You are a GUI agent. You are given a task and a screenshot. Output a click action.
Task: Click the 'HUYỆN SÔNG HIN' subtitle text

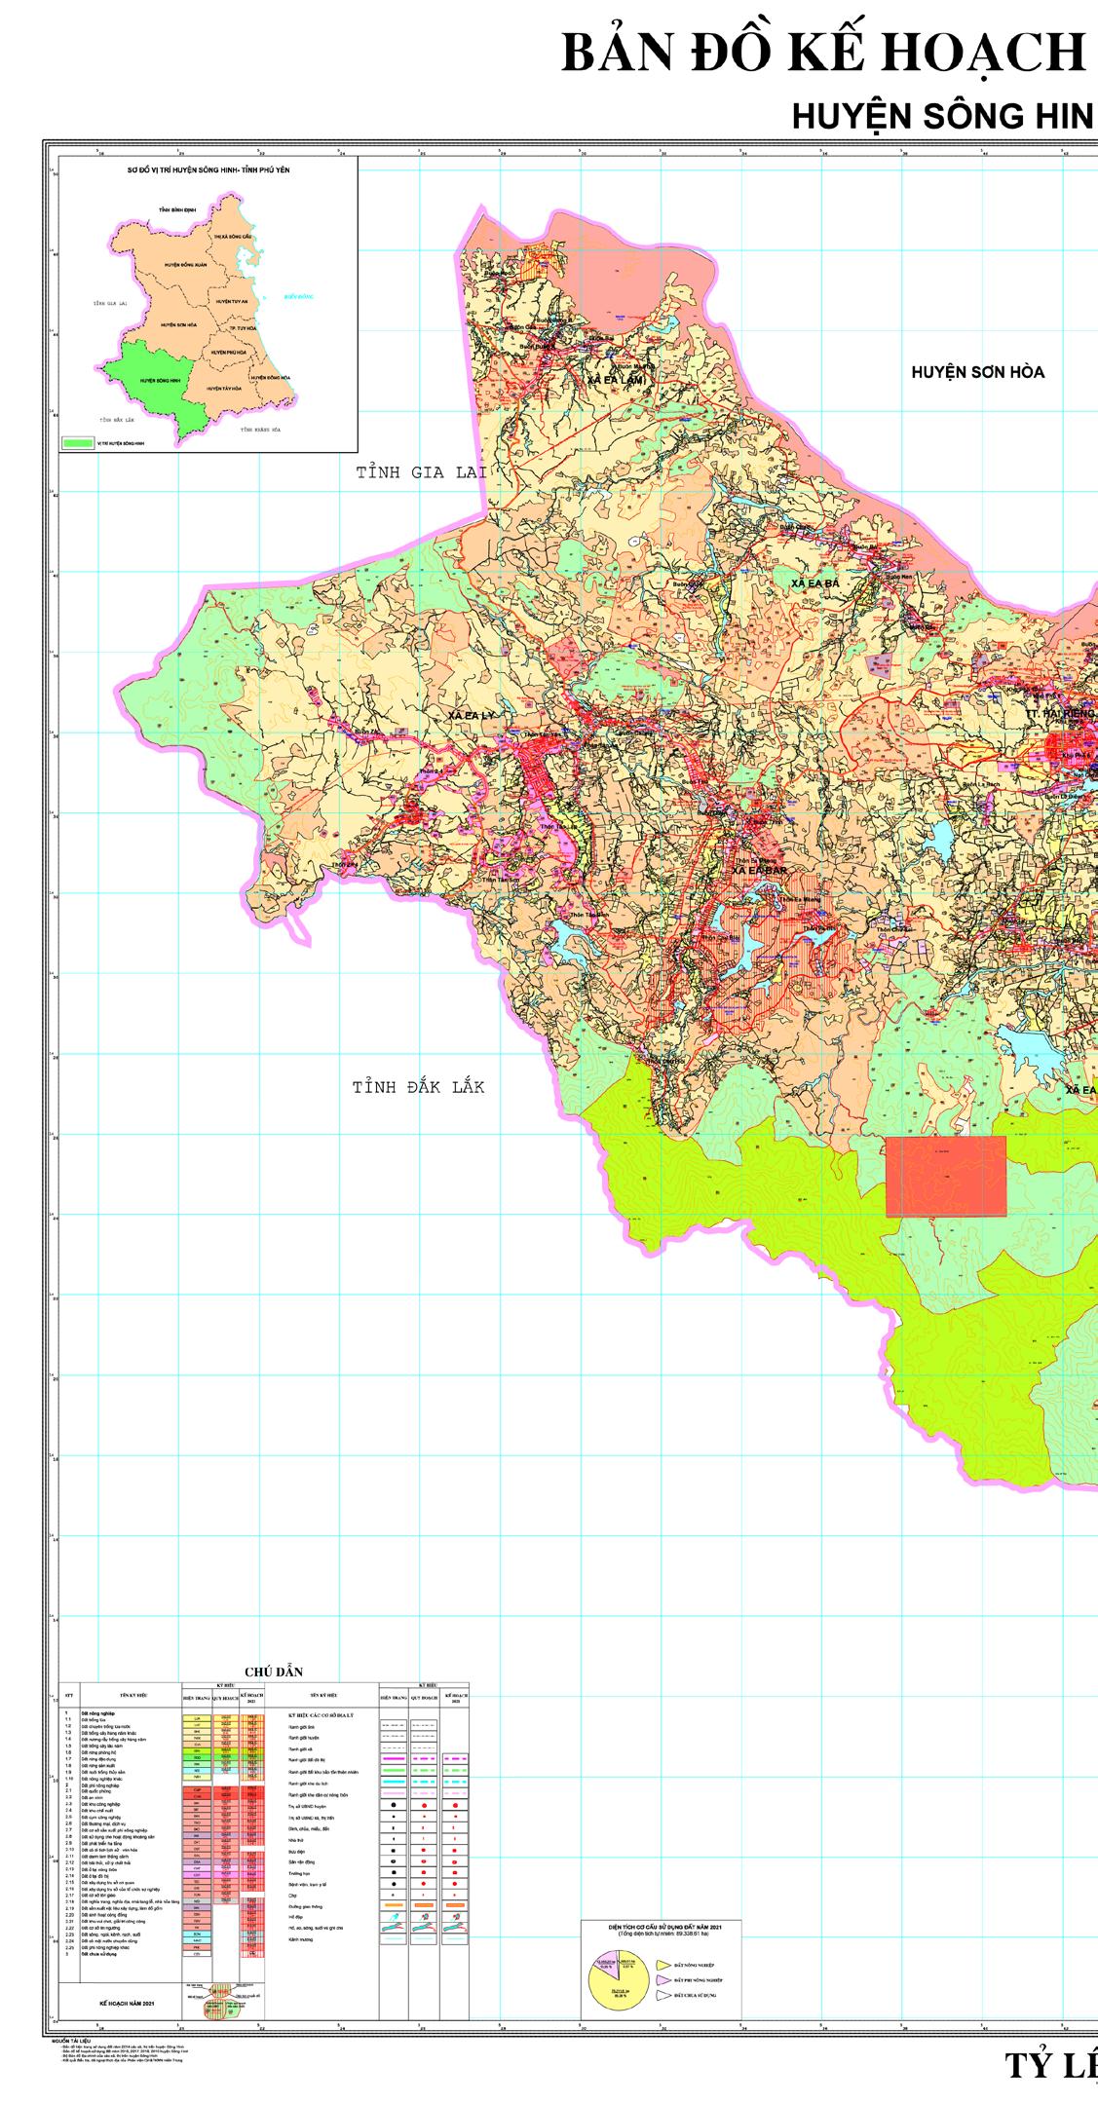click(x=943, y=117)
